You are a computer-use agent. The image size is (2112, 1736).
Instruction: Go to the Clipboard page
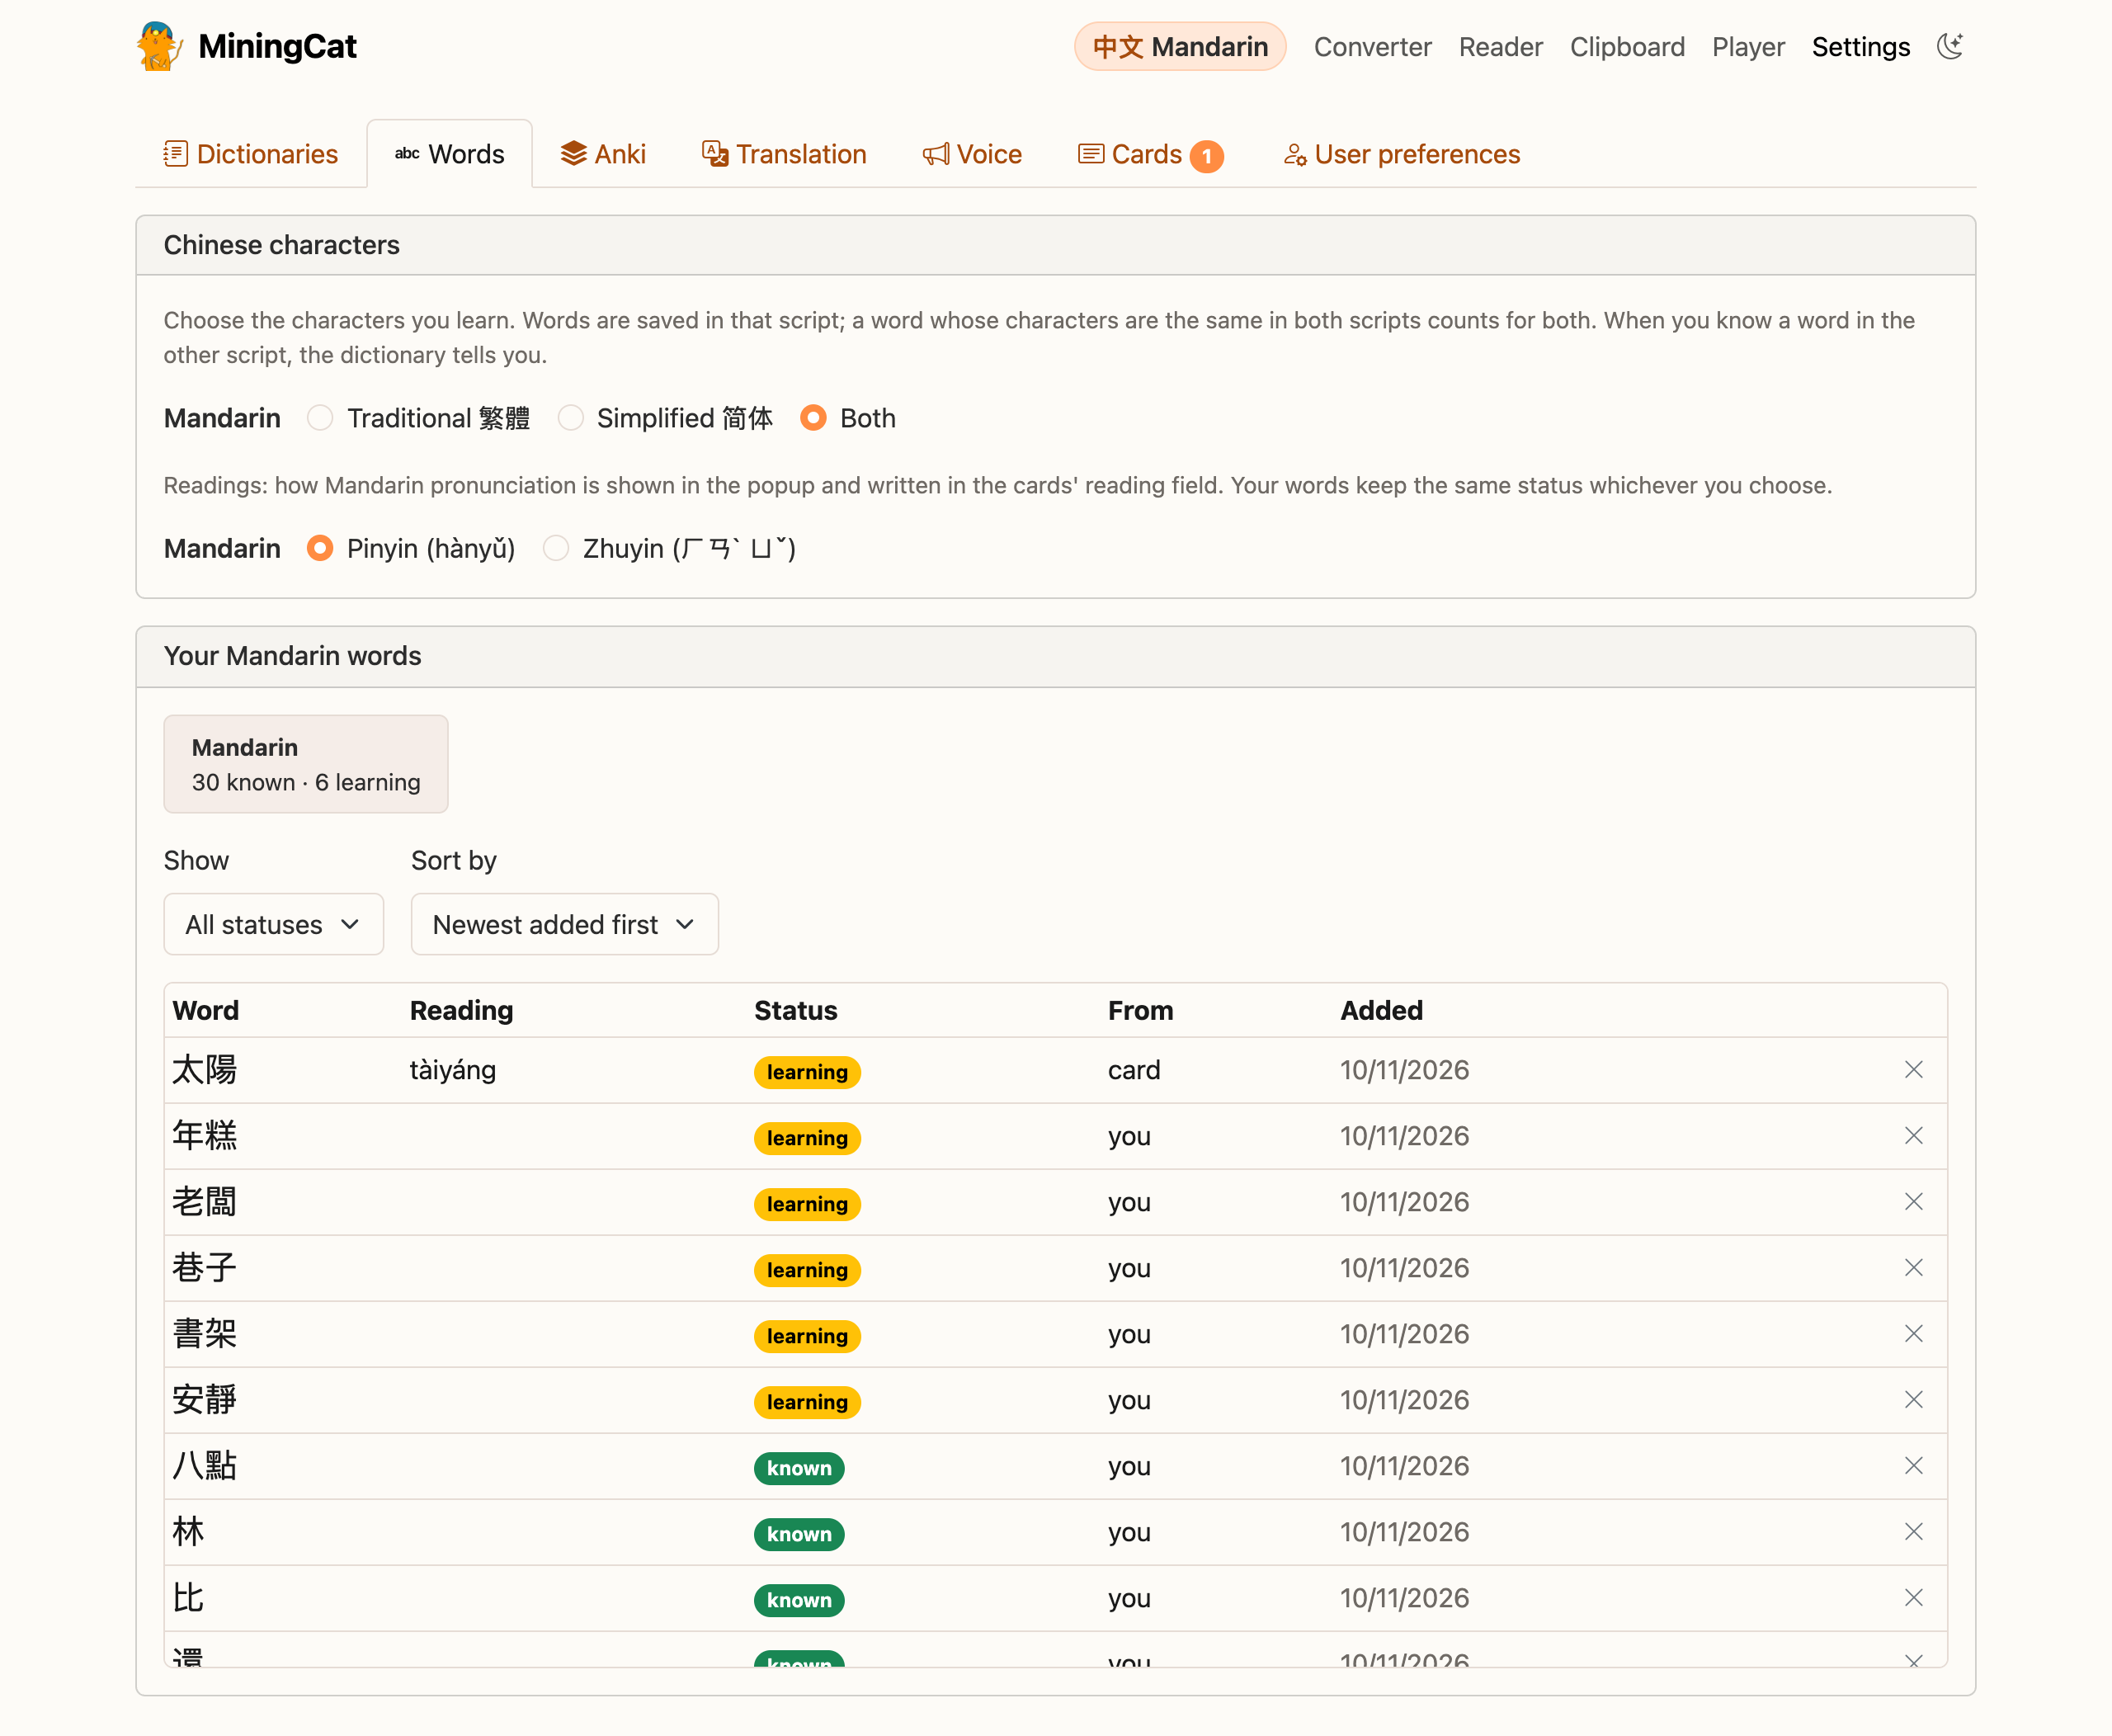pos(1627,47)
